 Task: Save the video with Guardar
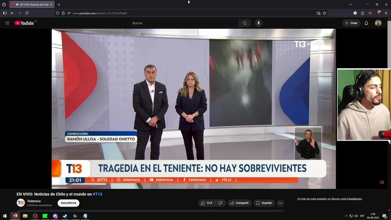pos(264,203)
